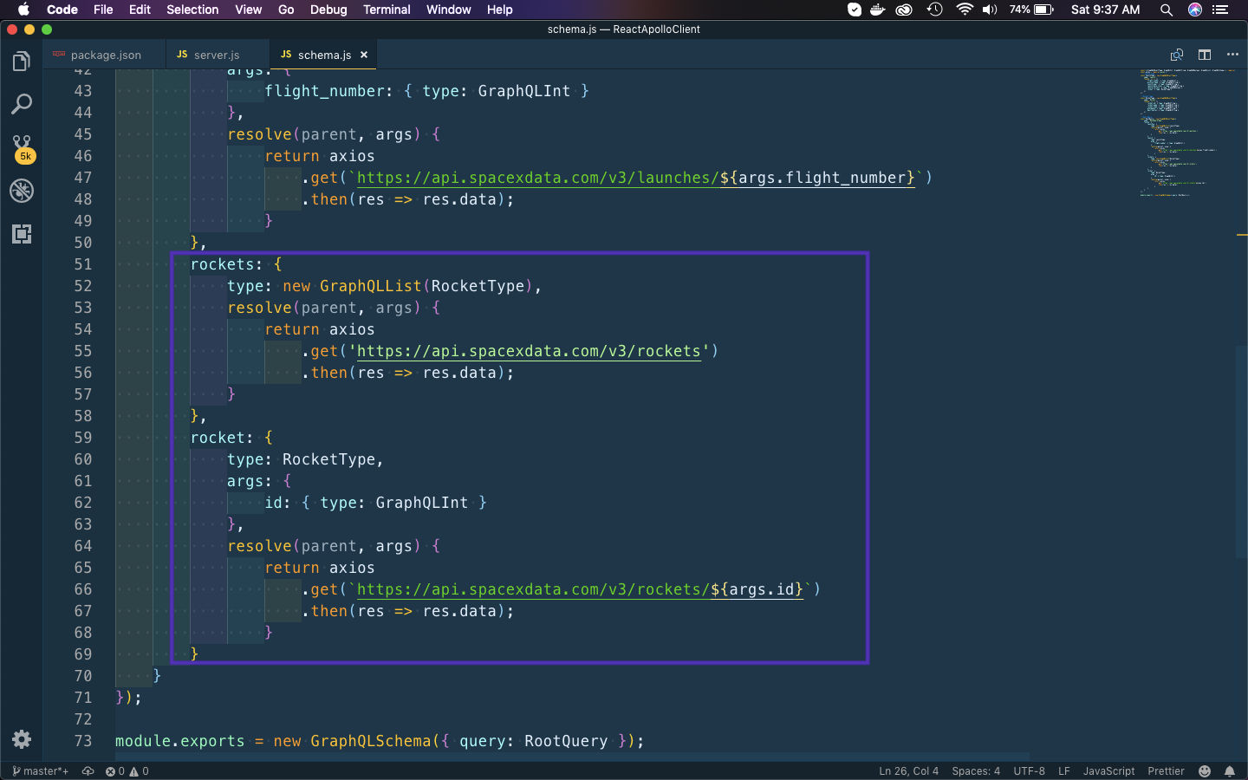The image size is (1248, 780).
Task: Open the Help menu
Action: (x=499, y=10)
